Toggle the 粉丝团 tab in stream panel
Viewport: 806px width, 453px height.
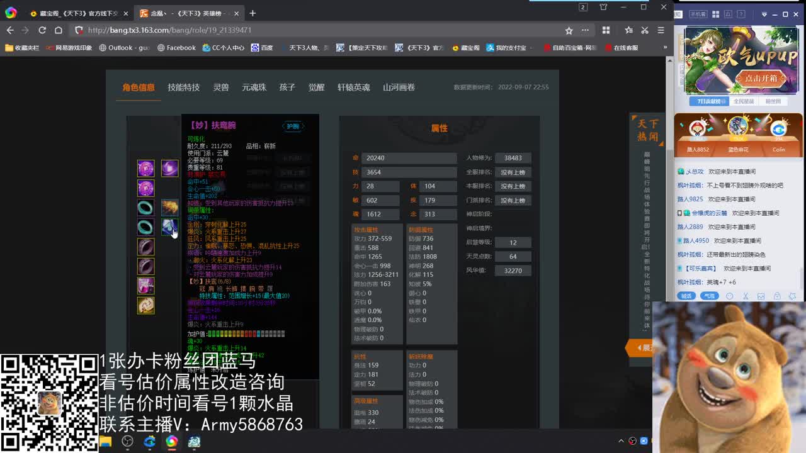coord(773,101)
